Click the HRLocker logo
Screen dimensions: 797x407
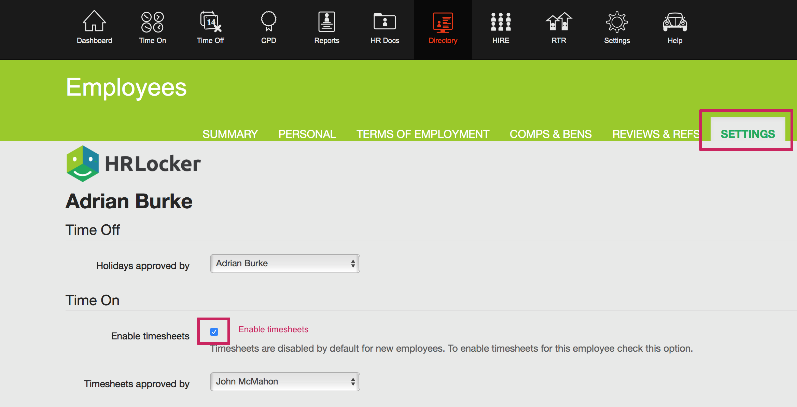pos(134,164)
